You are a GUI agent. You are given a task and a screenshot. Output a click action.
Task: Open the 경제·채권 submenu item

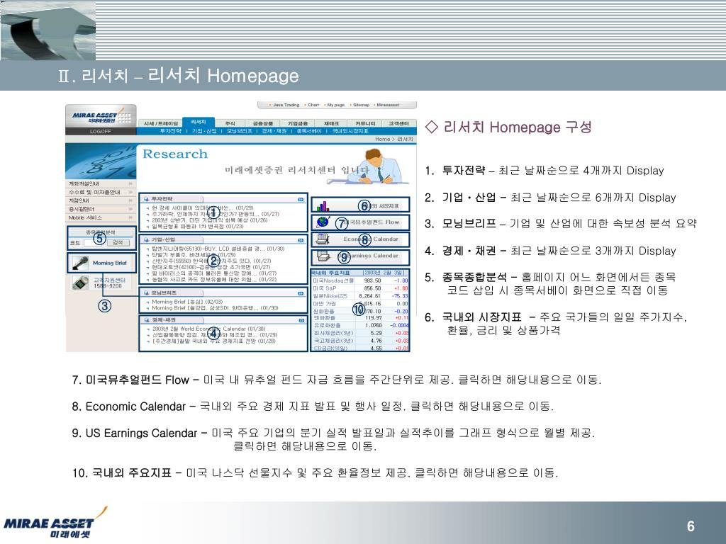(274, 131)
